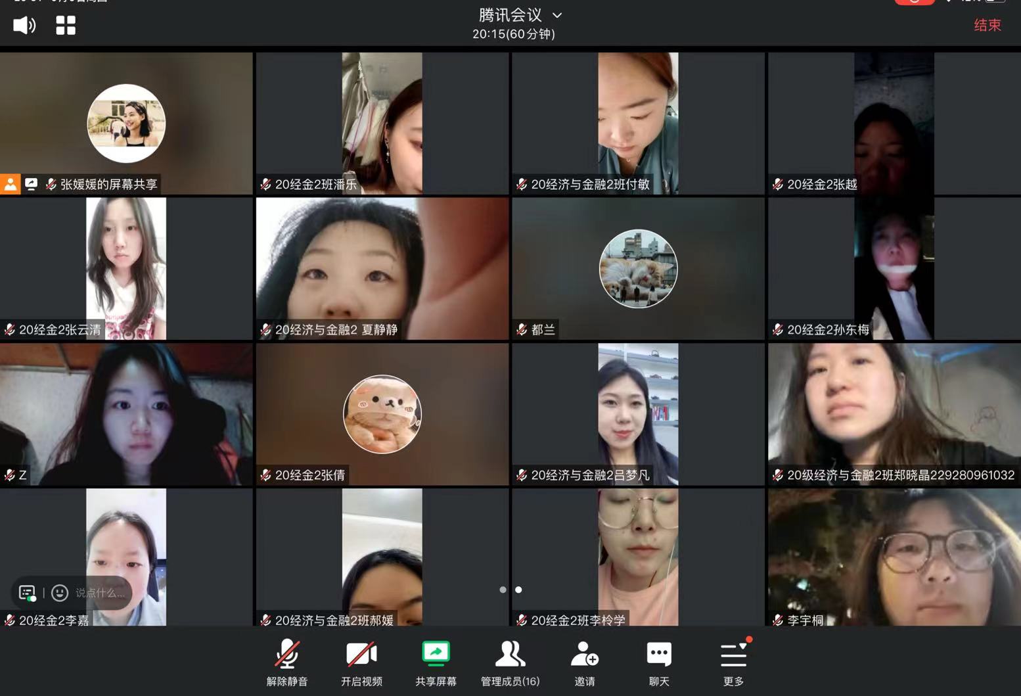Expand the 更多 more options menu
Image resolution: width=1021 pixels, height=696 pixels.
coord(733,662)
